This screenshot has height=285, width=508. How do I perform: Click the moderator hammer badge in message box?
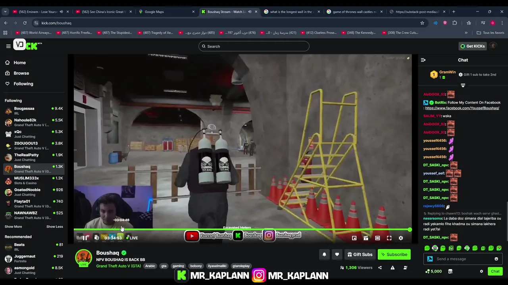pos(430,259)
